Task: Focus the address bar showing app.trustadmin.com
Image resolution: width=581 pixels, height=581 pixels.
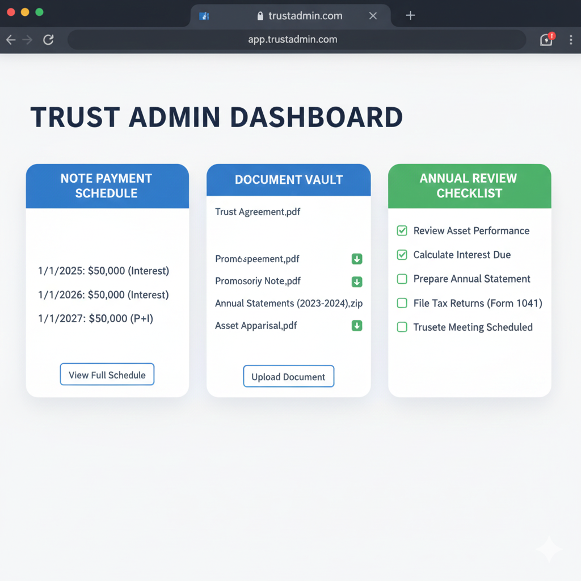Action: tap(293, 40)
